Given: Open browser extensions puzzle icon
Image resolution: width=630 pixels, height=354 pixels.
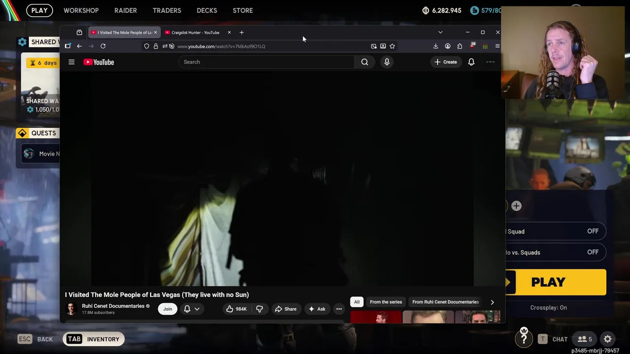Looking at the screenshot, I should click(x=460, y=46).
